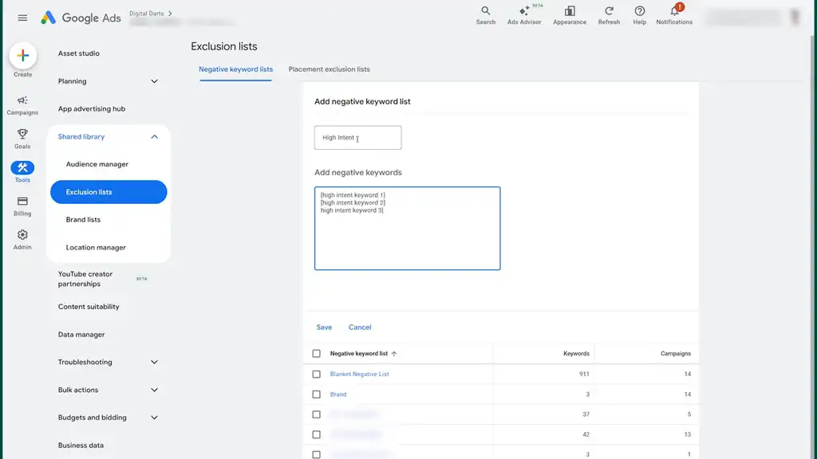This screenshot has width=817, height=459.
Task: Check the Blanket Negative List row
Action: [x=316, y=375]
